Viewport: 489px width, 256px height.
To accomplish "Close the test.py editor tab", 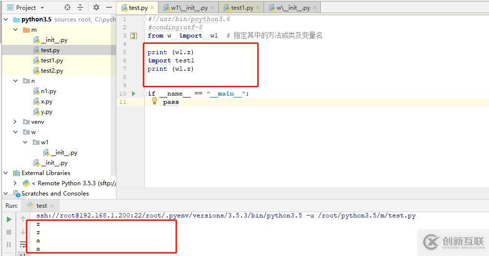I will (x=152, y=8).
